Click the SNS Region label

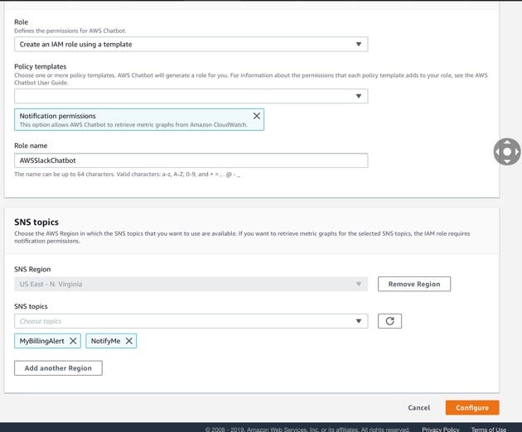point(32,269)
